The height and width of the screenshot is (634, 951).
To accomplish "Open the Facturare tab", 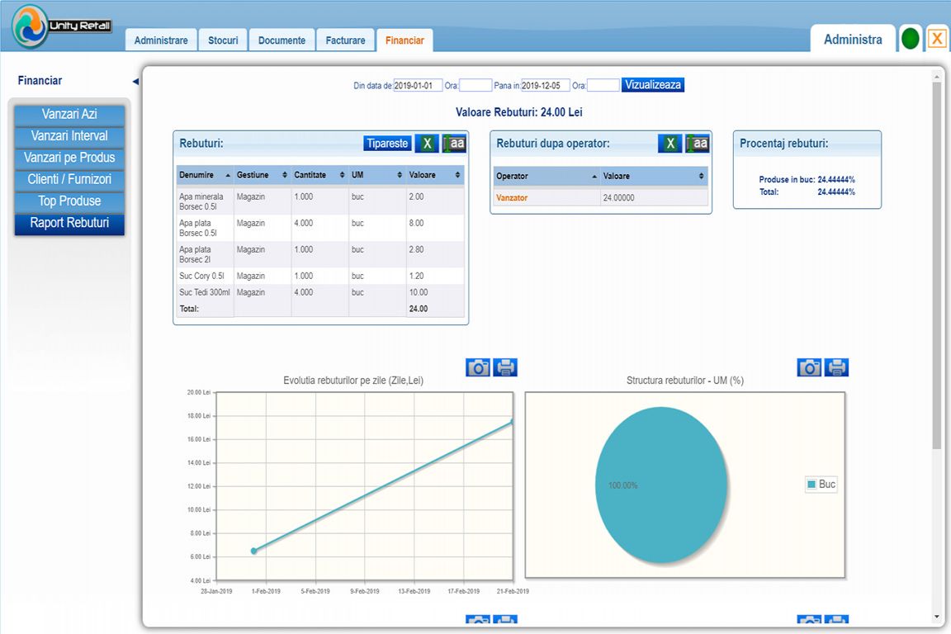I will 345,40.
